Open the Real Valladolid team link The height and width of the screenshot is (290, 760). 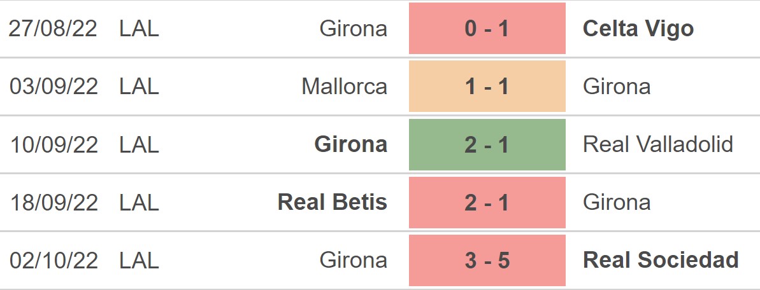point(657,144)
